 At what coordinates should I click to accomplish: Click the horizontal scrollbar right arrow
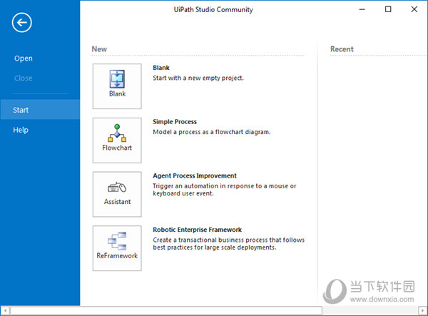(422, 310)
